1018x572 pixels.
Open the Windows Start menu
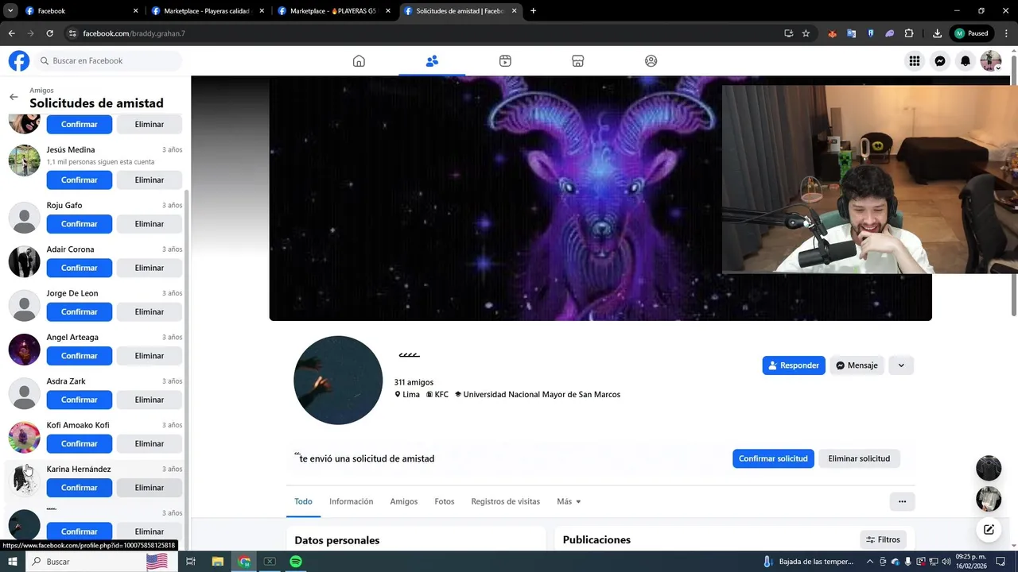tap(13, 562)
